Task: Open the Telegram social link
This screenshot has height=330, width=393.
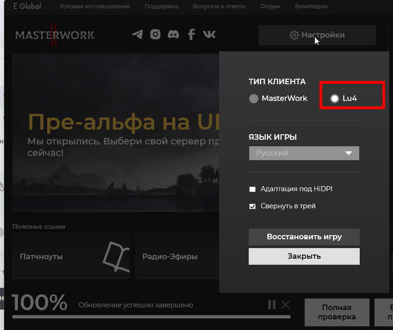Action: pyautogui.click(x=137, y=34)
